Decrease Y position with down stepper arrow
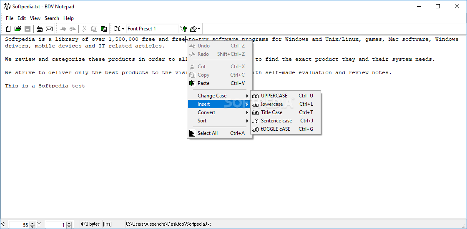This screenshot has height=229, width=467. [x=69, y=227]
